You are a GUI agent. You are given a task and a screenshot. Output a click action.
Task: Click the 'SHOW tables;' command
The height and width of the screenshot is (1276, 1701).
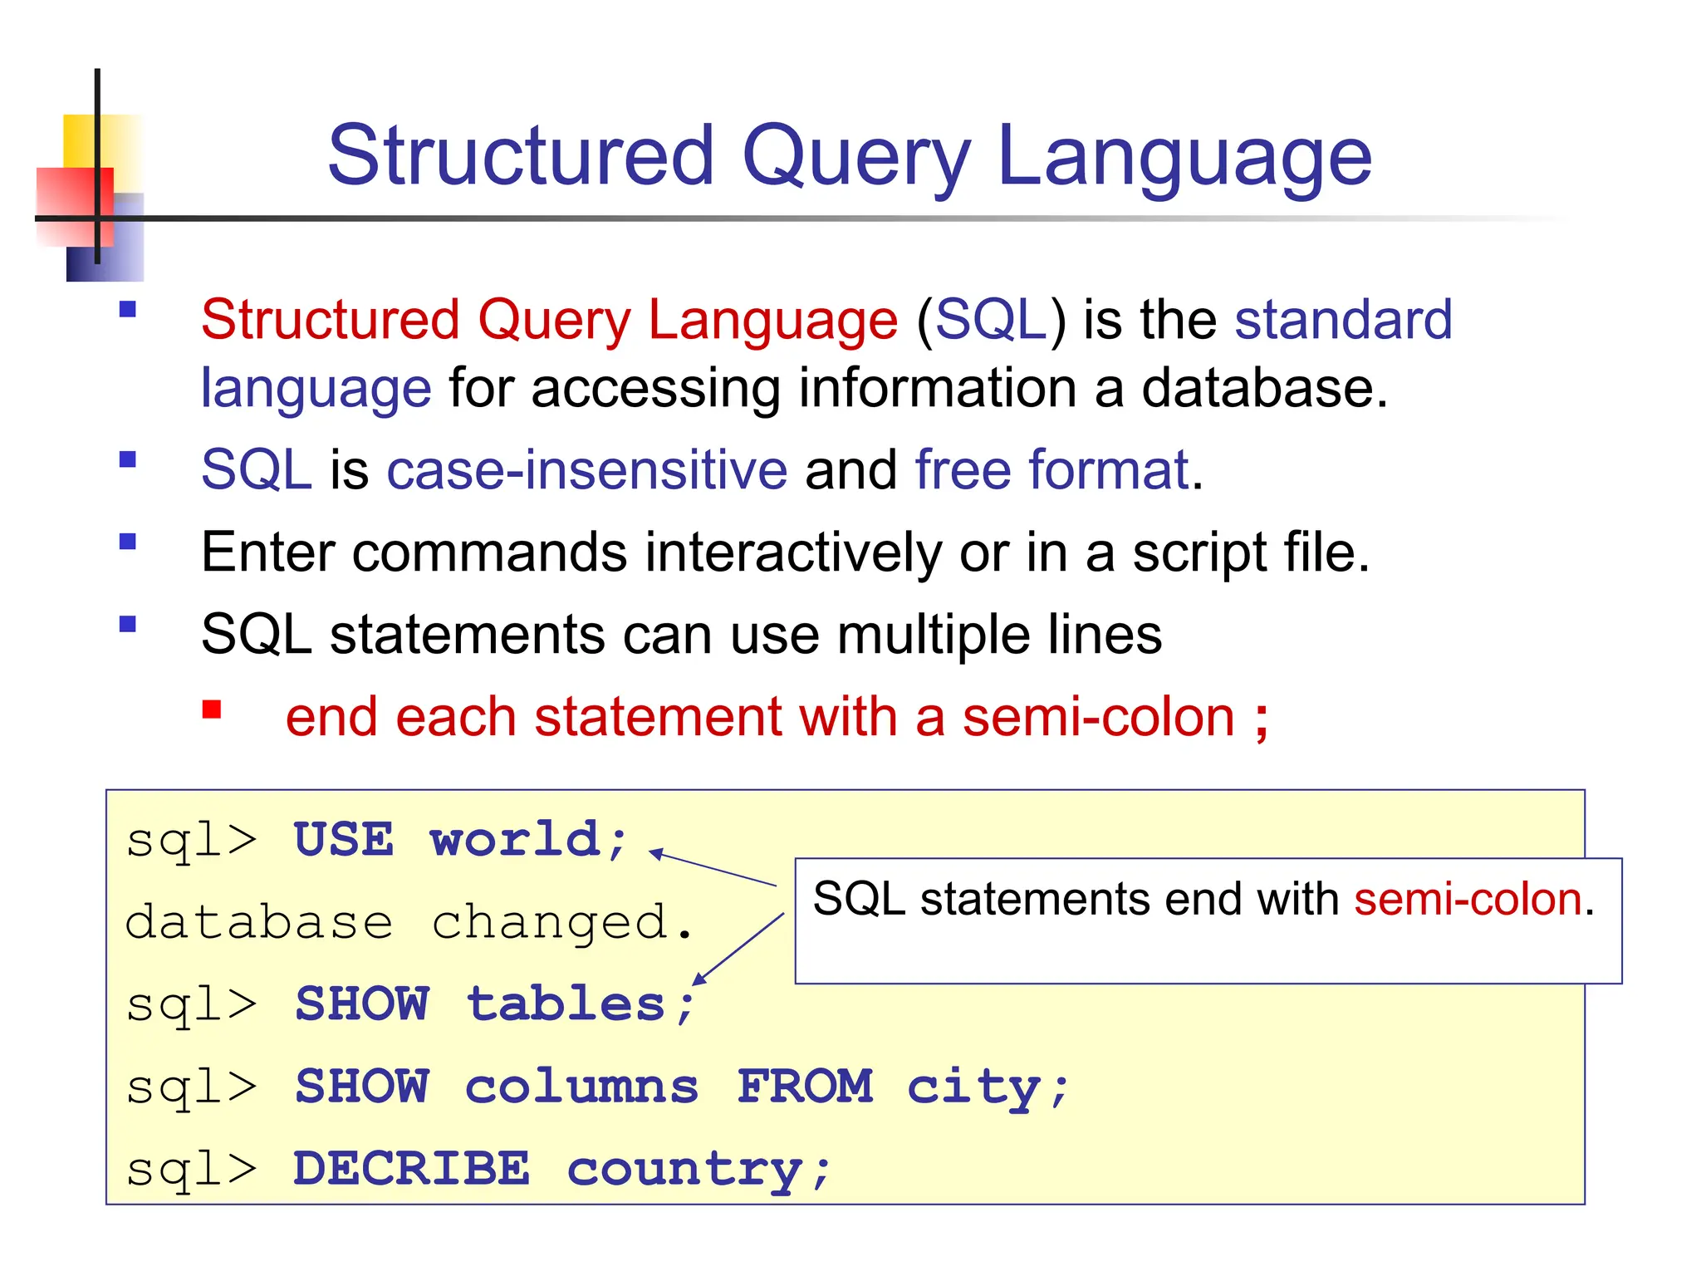coord(495,1004)
